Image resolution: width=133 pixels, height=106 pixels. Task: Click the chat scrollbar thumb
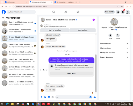coord(96,73)
